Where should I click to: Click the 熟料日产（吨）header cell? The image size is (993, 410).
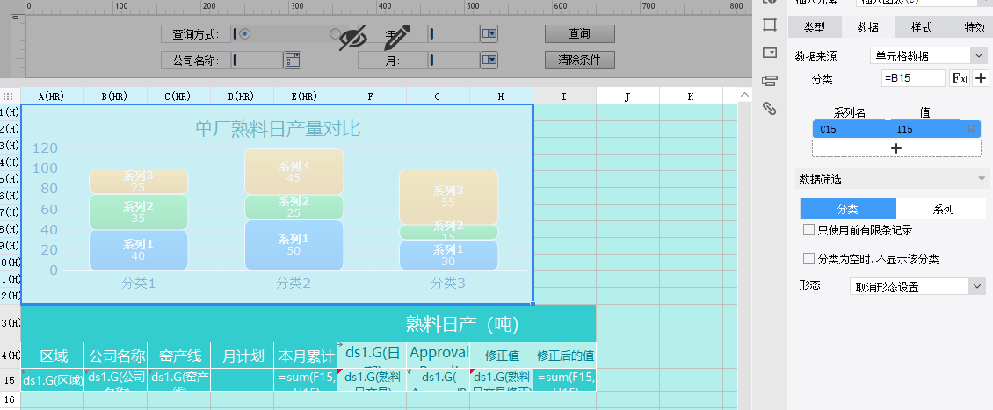[x=467, y=323]
